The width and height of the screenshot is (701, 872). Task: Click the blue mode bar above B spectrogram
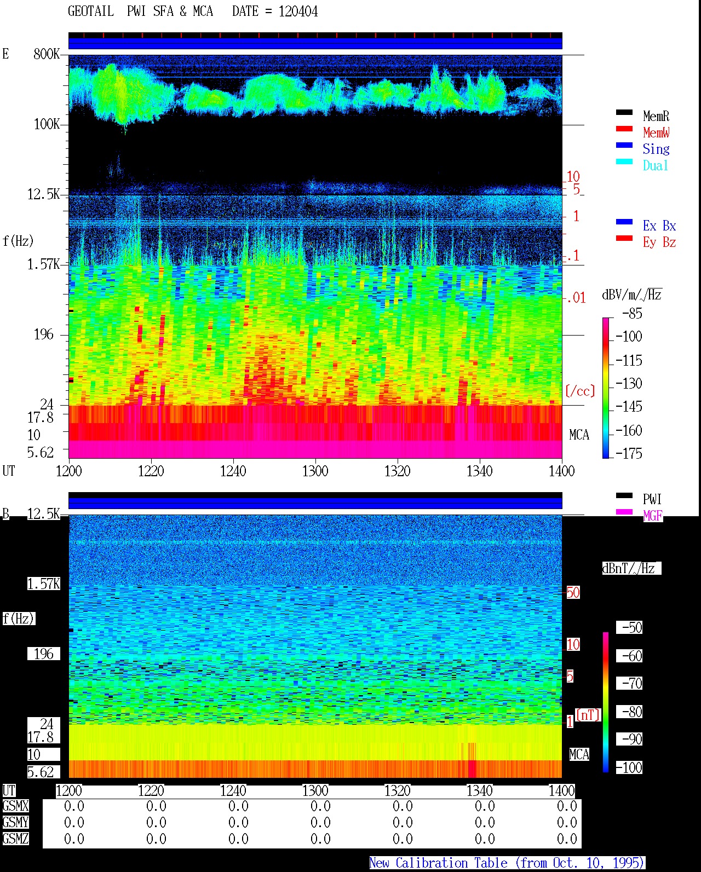click(x=315, y=503)
